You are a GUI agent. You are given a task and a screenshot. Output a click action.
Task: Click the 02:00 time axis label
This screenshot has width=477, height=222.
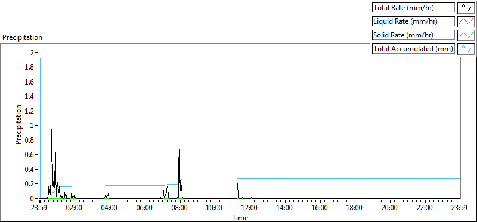tap(74, 208)
